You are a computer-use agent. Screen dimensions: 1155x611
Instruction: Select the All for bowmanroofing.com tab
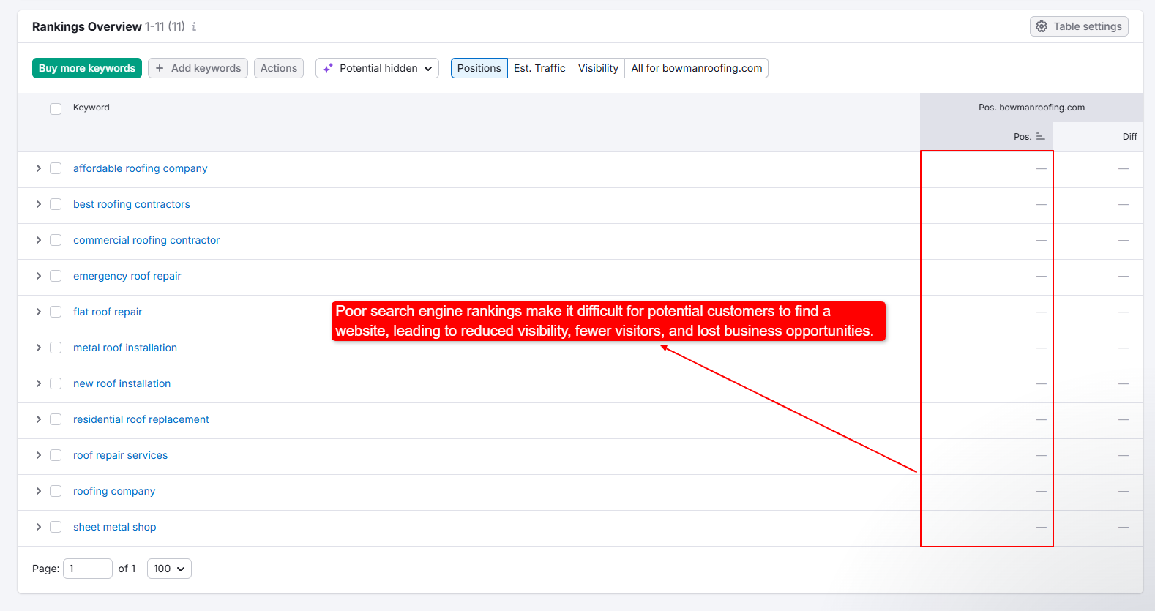696,68
